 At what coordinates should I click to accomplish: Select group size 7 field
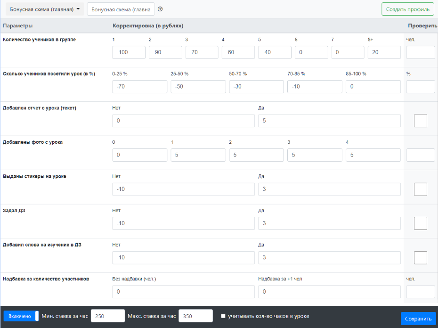[348, 52]
